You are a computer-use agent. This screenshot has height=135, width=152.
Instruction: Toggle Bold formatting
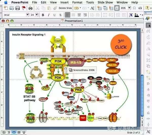click(43, 15)
